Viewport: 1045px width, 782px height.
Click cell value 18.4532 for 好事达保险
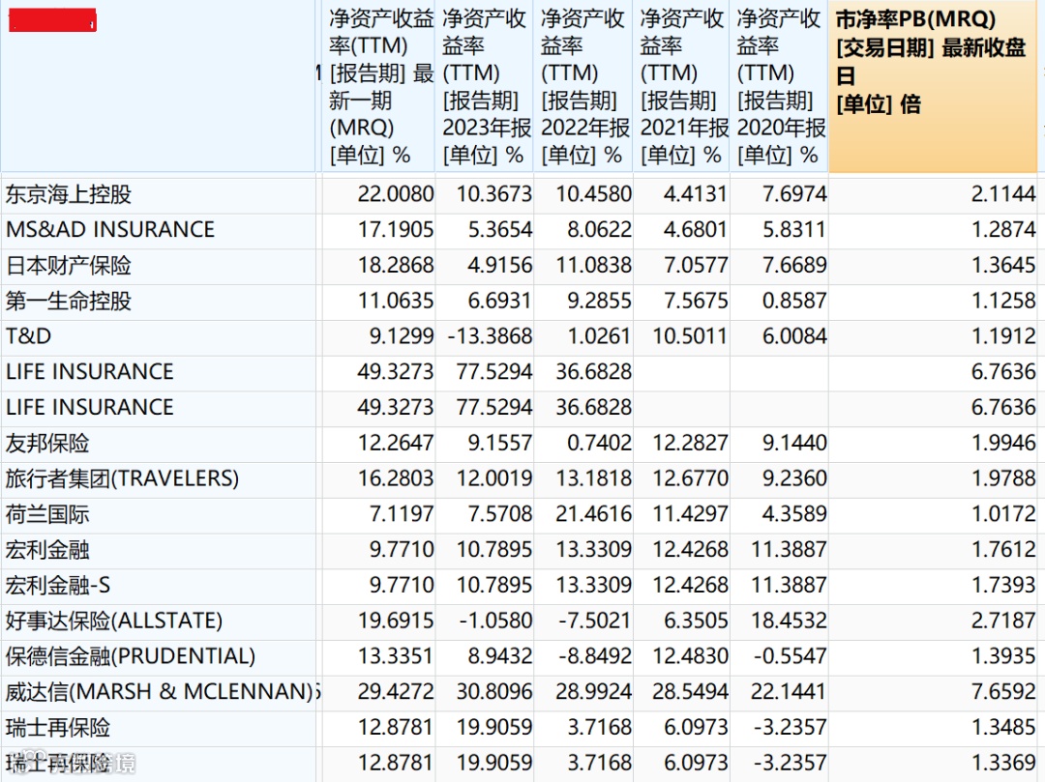pyautogui.click(x=790, y=621)
